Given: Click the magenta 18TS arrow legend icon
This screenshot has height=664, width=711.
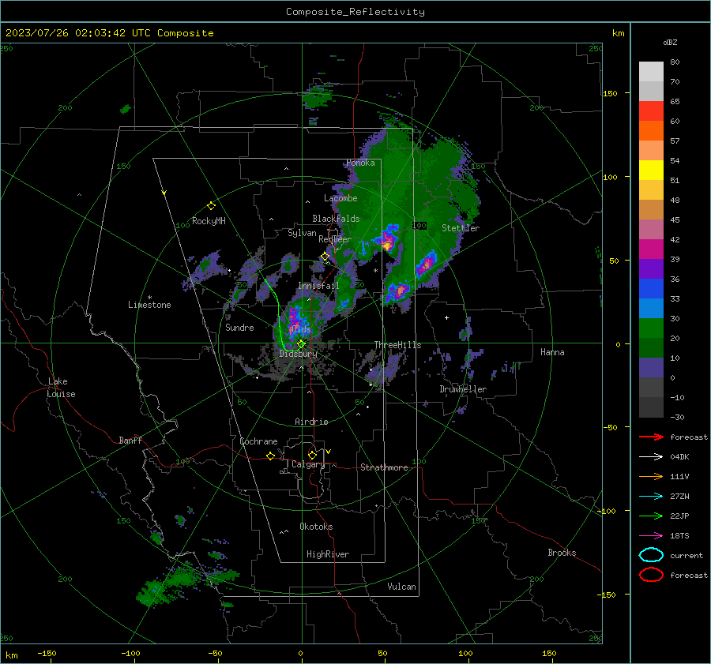Looking at the screenshot, I should point(651,536).
